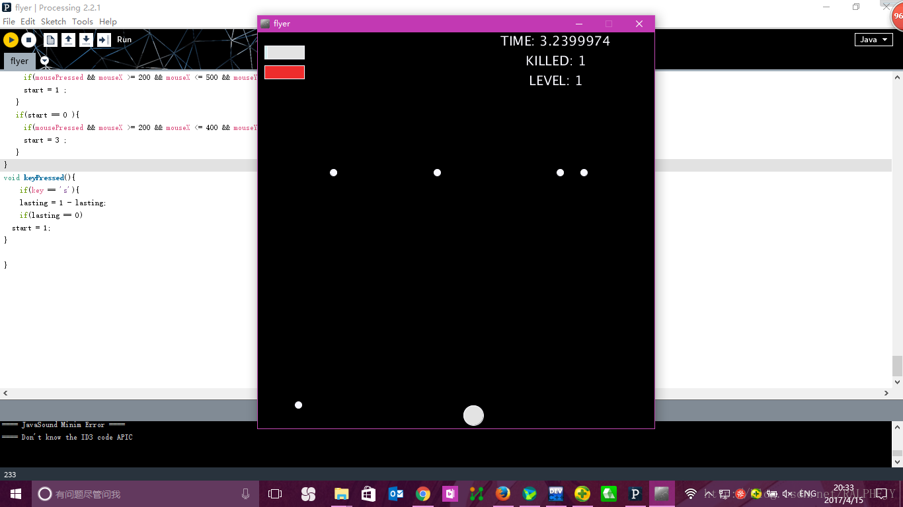Viewport: 903px width, 507px height.
Task: Place cursor on void keyPressed() line
Action: (x=40, y=178)
